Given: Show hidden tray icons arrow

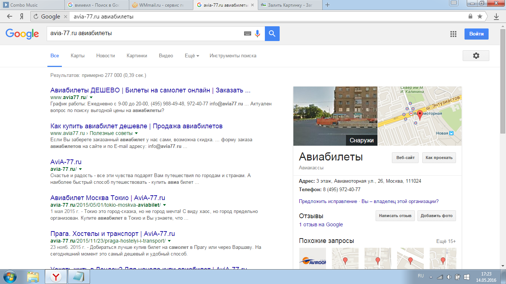Looking at the screenshot, I should (431, 277).
